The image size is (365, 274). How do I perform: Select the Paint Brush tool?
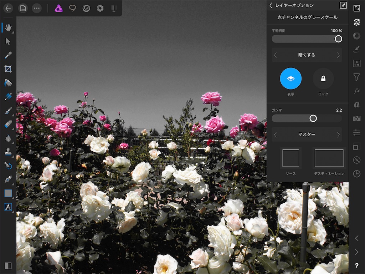[x=8, y=111]
